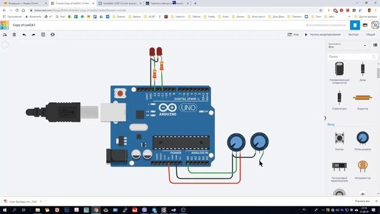Open the notification center icon
The height and width of the screenshot is (214, 380).
[x=373, y=210]
